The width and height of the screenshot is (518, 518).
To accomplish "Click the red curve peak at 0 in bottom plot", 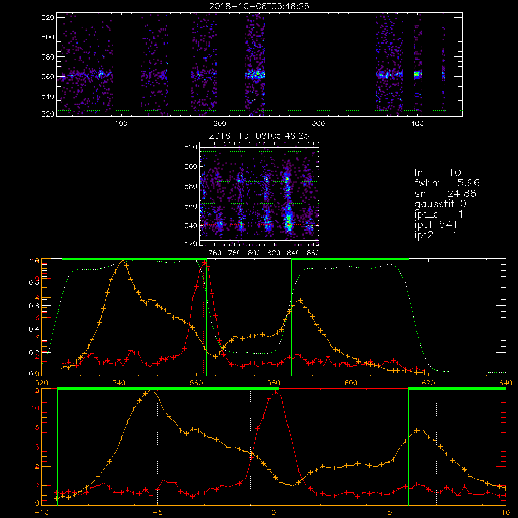I will point(275,392).
